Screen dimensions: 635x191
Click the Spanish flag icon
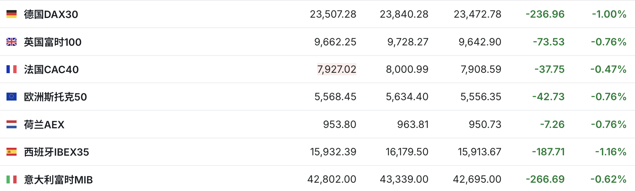pos(12,152)
